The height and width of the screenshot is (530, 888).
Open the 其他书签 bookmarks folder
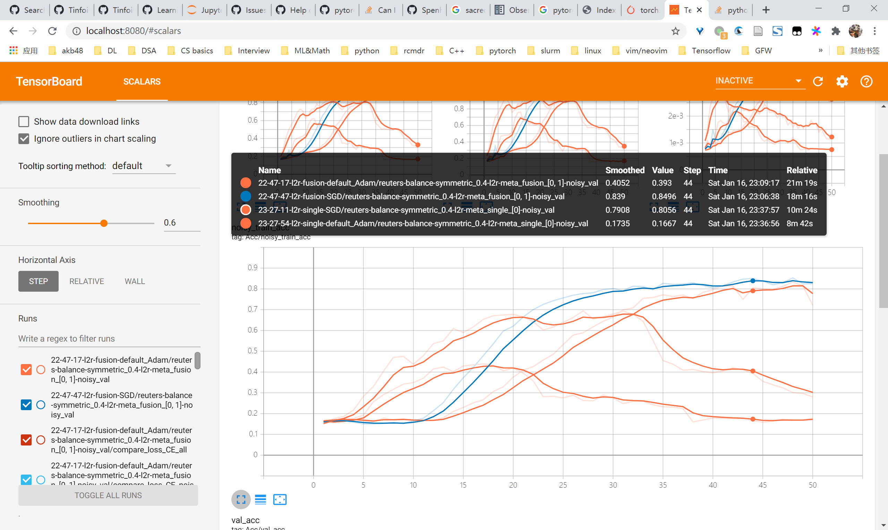[x=858, y=51]
